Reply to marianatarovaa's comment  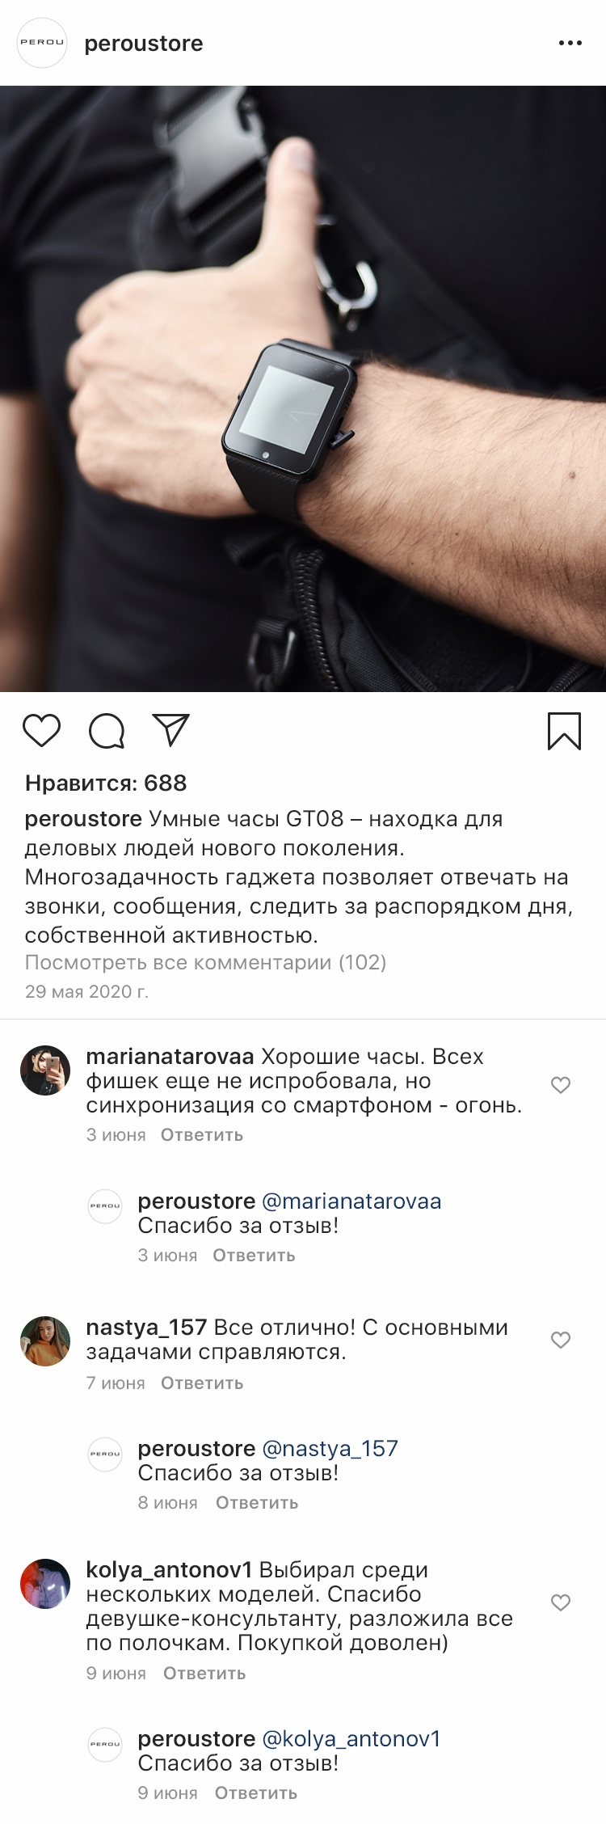202,1135
